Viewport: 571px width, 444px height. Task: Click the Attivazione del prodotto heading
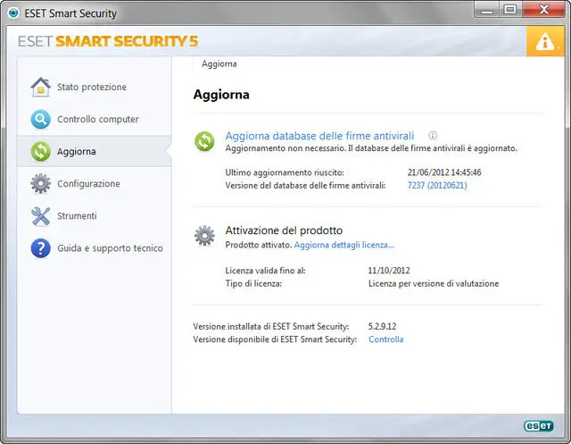[x=284, y=230]
